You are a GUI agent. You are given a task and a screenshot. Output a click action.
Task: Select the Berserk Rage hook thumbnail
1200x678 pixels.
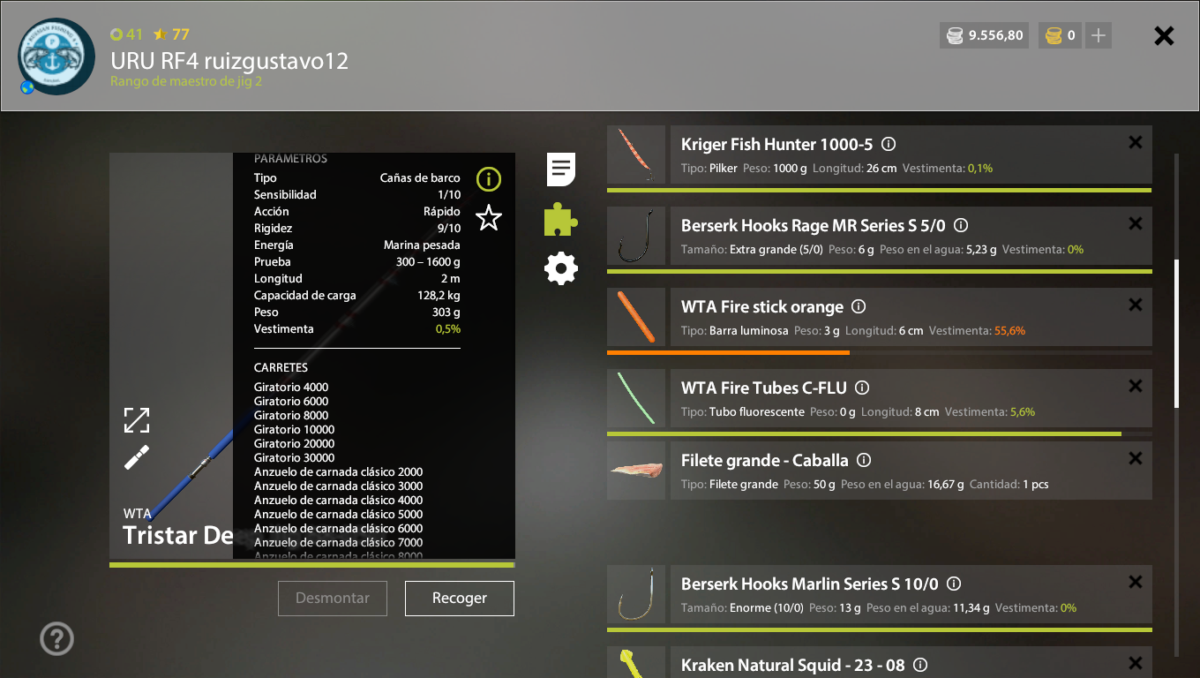[636, 236]
